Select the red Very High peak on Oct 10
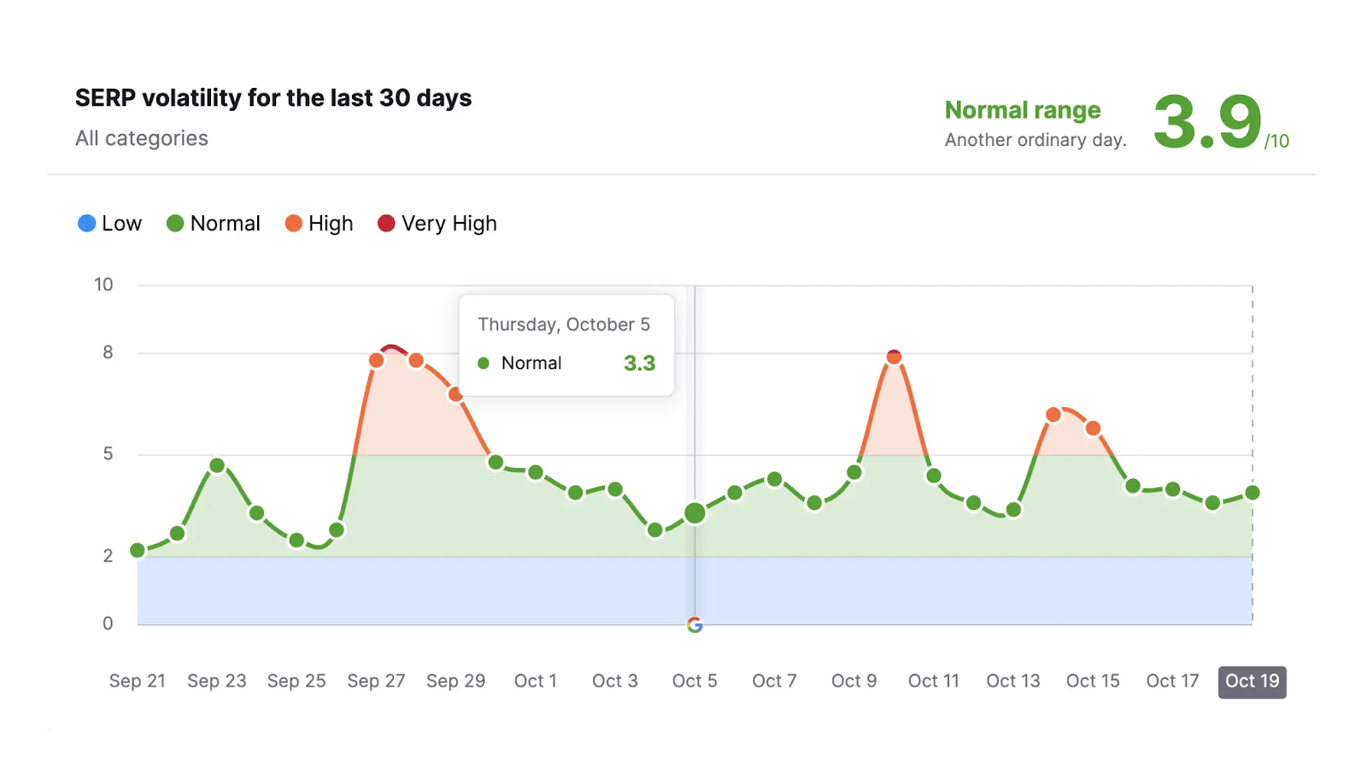Screen dimensions: 1367x771 click(894, 354)
